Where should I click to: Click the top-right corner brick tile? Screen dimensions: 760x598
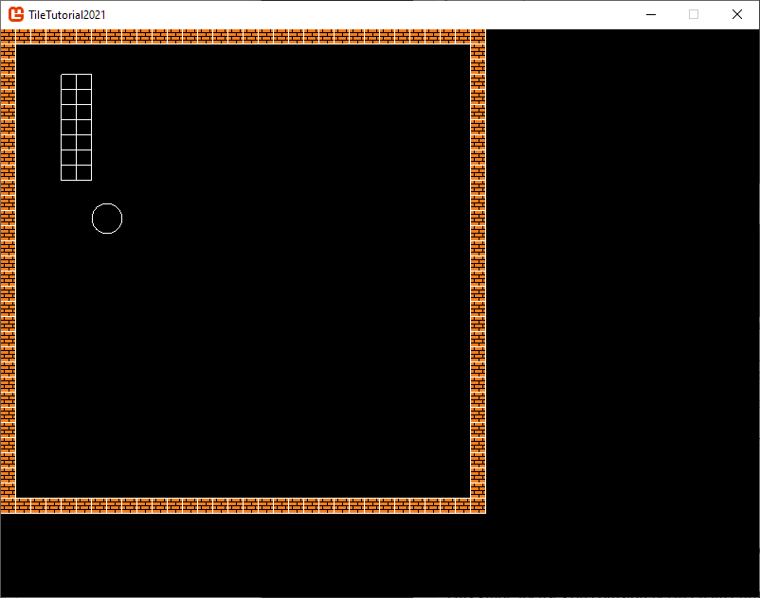[478, 37]
